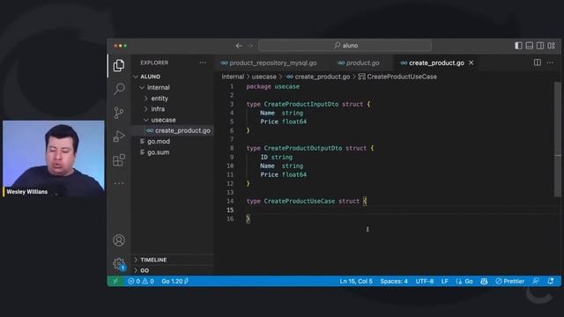
Task: Click the Prettier status bar item
Action: click(x=510, y=281)
